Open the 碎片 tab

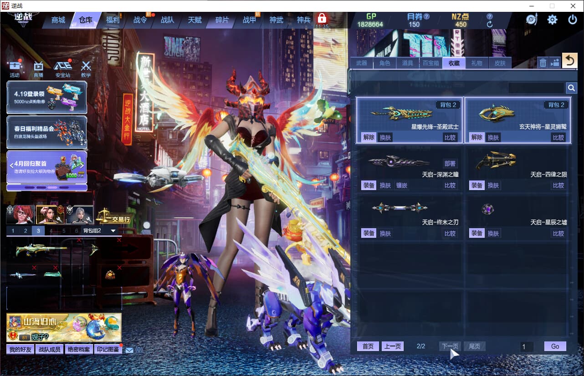(x=222, y=20)
